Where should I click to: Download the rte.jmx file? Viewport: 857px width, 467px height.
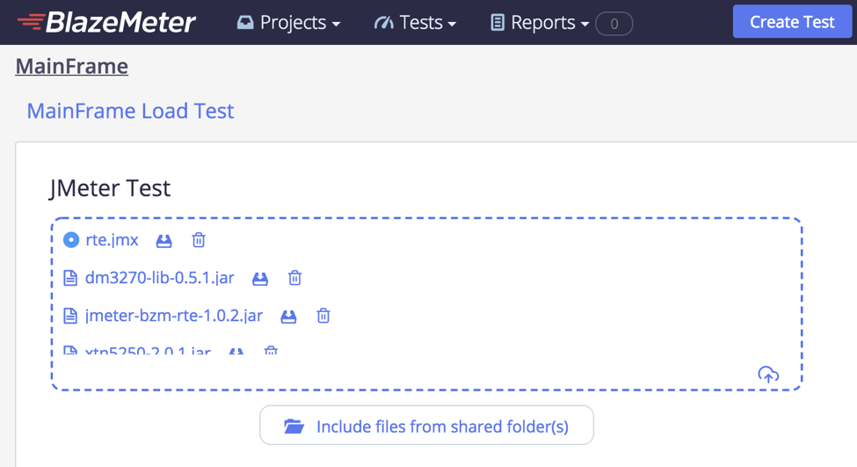pyautogui.click(x=163, y=240)
